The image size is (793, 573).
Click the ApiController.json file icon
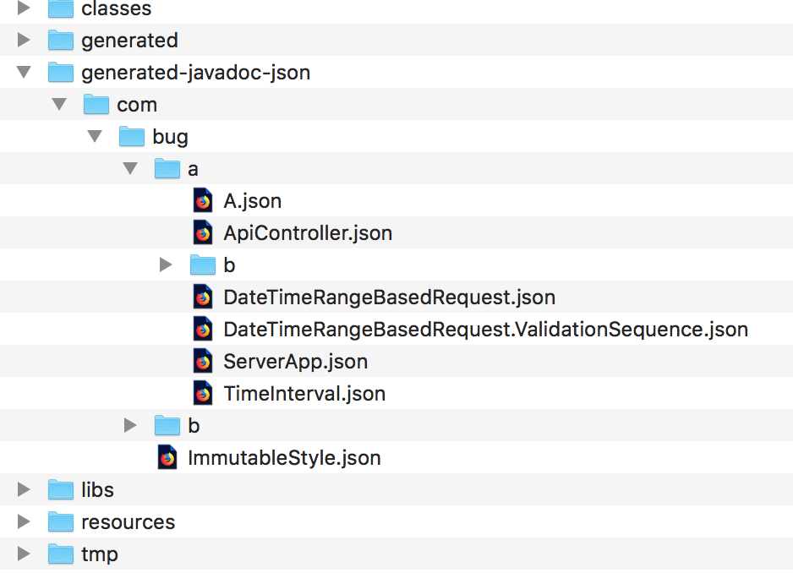203,232
